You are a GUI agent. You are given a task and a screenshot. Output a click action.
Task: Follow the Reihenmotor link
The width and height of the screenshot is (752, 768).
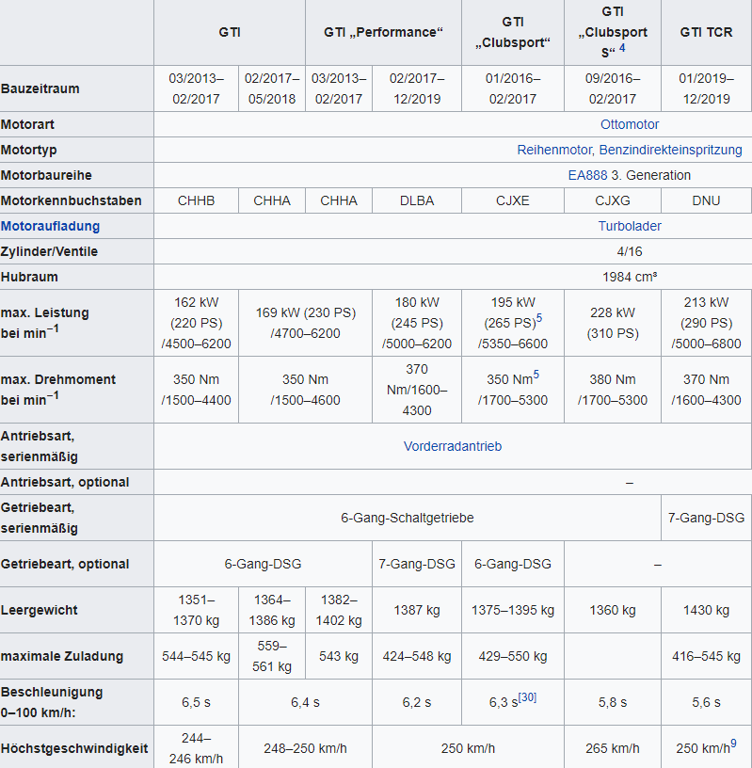click(x=554, y=150)
